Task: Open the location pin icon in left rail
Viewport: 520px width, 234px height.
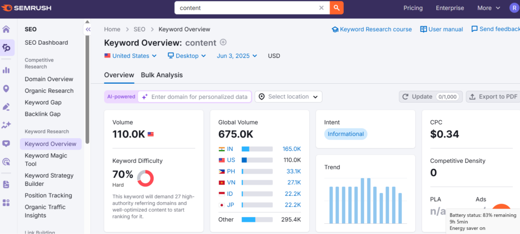Action: pos(6,88)
